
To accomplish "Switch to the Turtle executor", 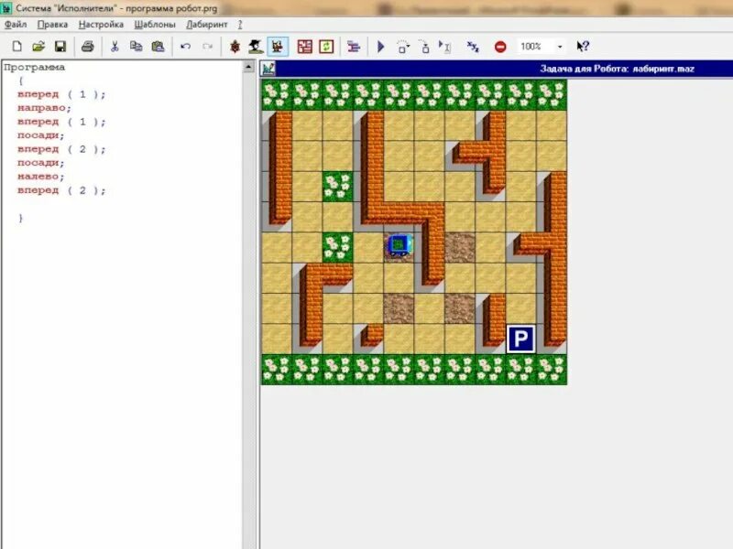I will (x=235, y=47).
